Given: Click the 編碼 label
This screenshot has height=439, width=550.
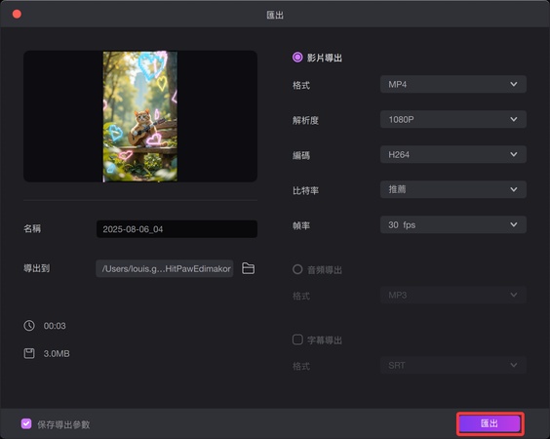Looking at the screenshot, I should pyautogui.click(x=301, y=155).
